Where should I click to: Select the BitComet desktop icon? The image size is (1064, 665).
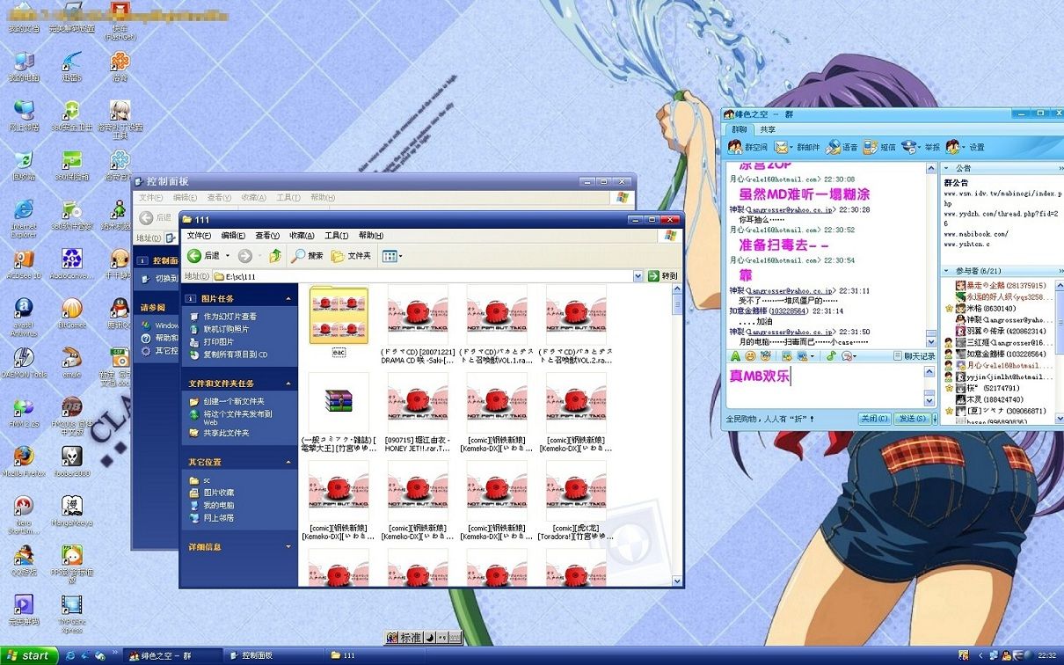click(72, 313)
